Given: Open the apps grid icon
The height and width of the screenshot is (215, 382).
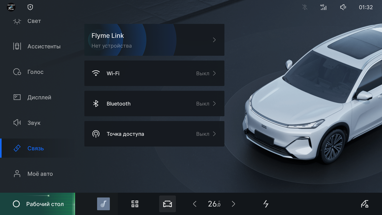Looking at the screenshot, I should [135, 204].
